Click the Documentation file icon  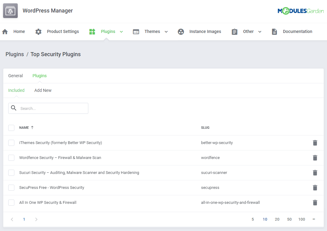274,32
